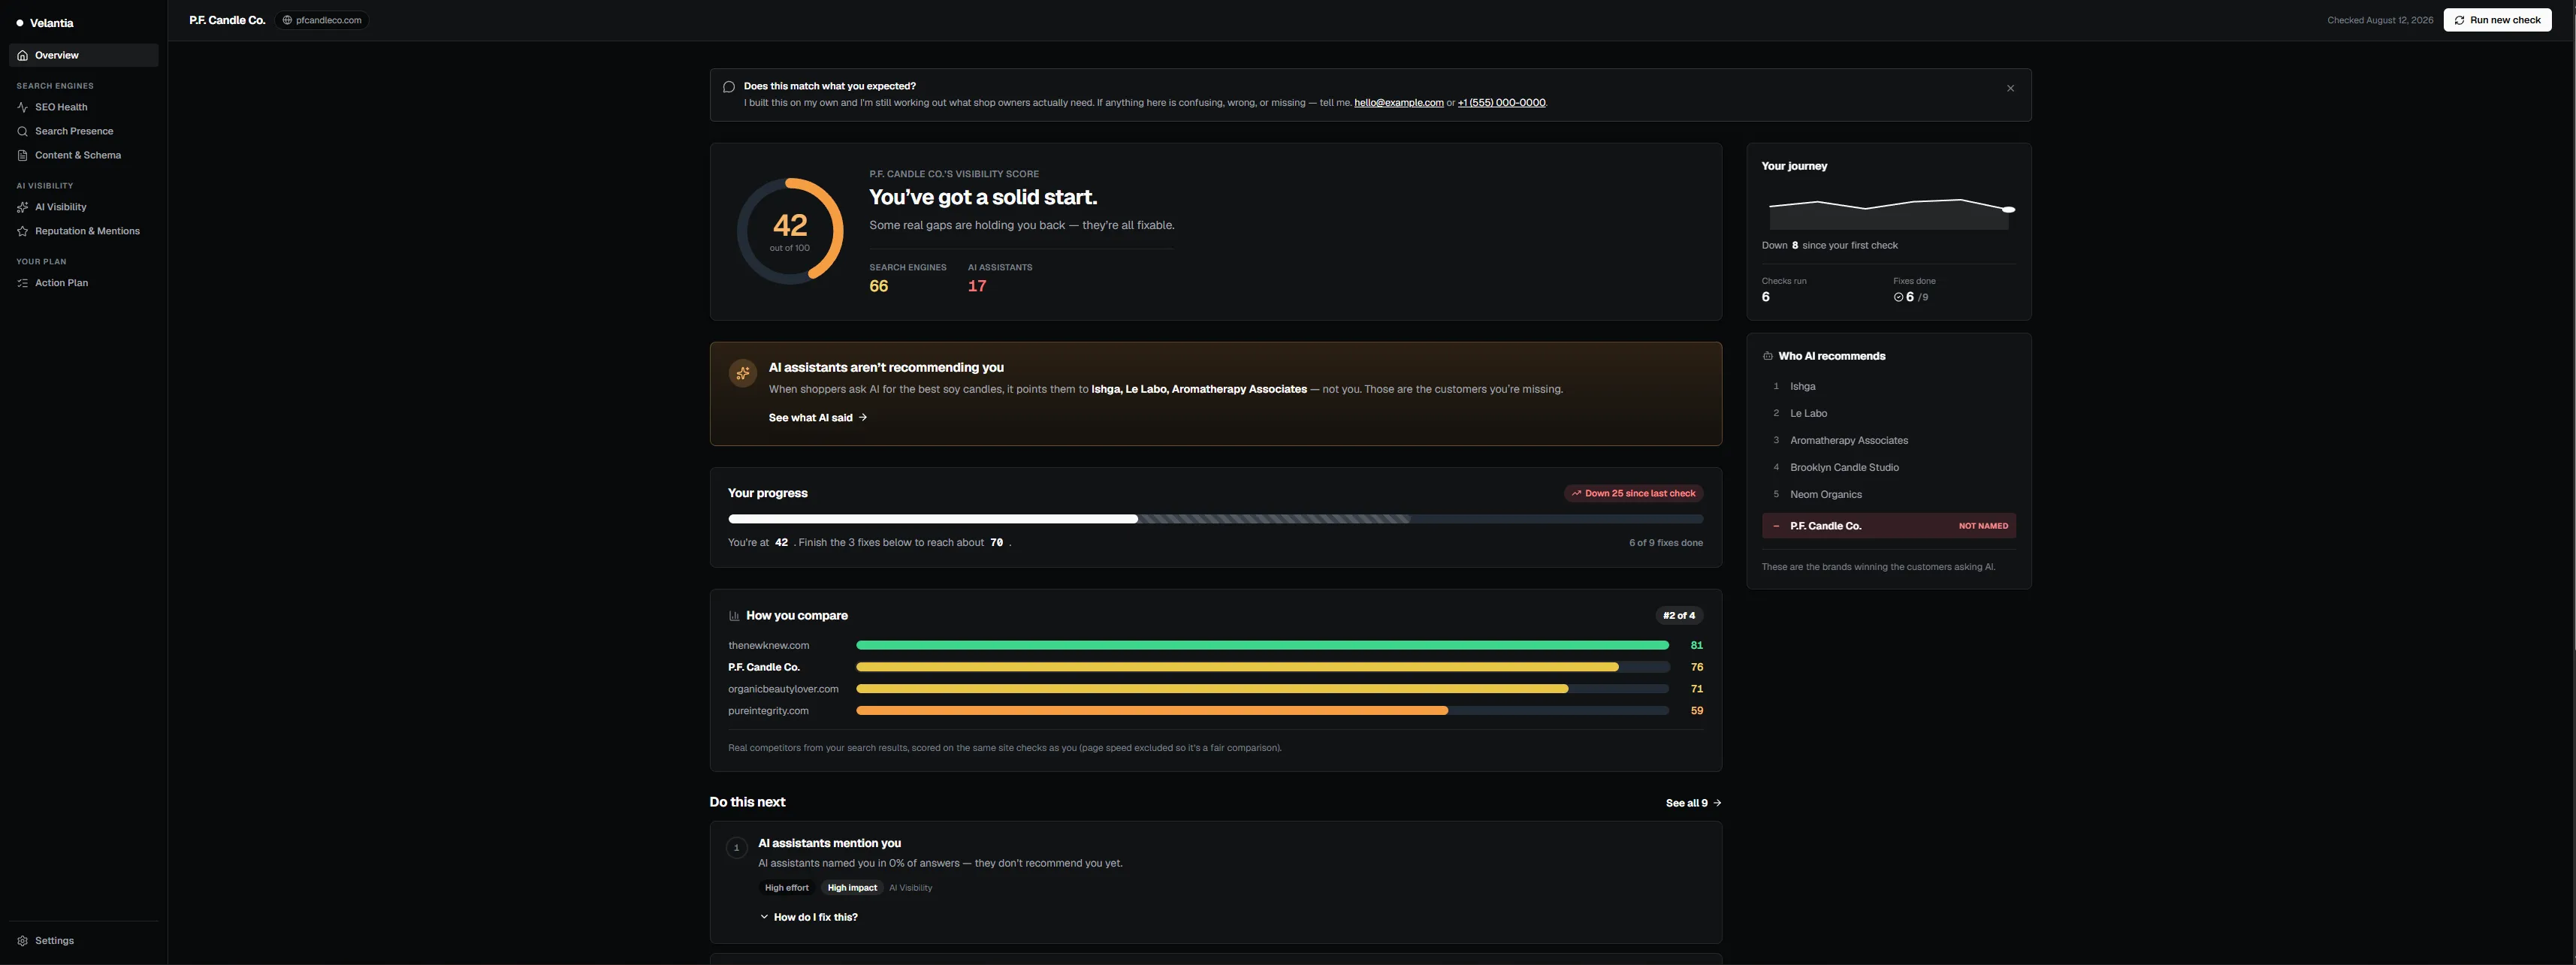Click the AI Visibility sparkle icon
The height and width of the screenshot is (965, 2576).
22,207
